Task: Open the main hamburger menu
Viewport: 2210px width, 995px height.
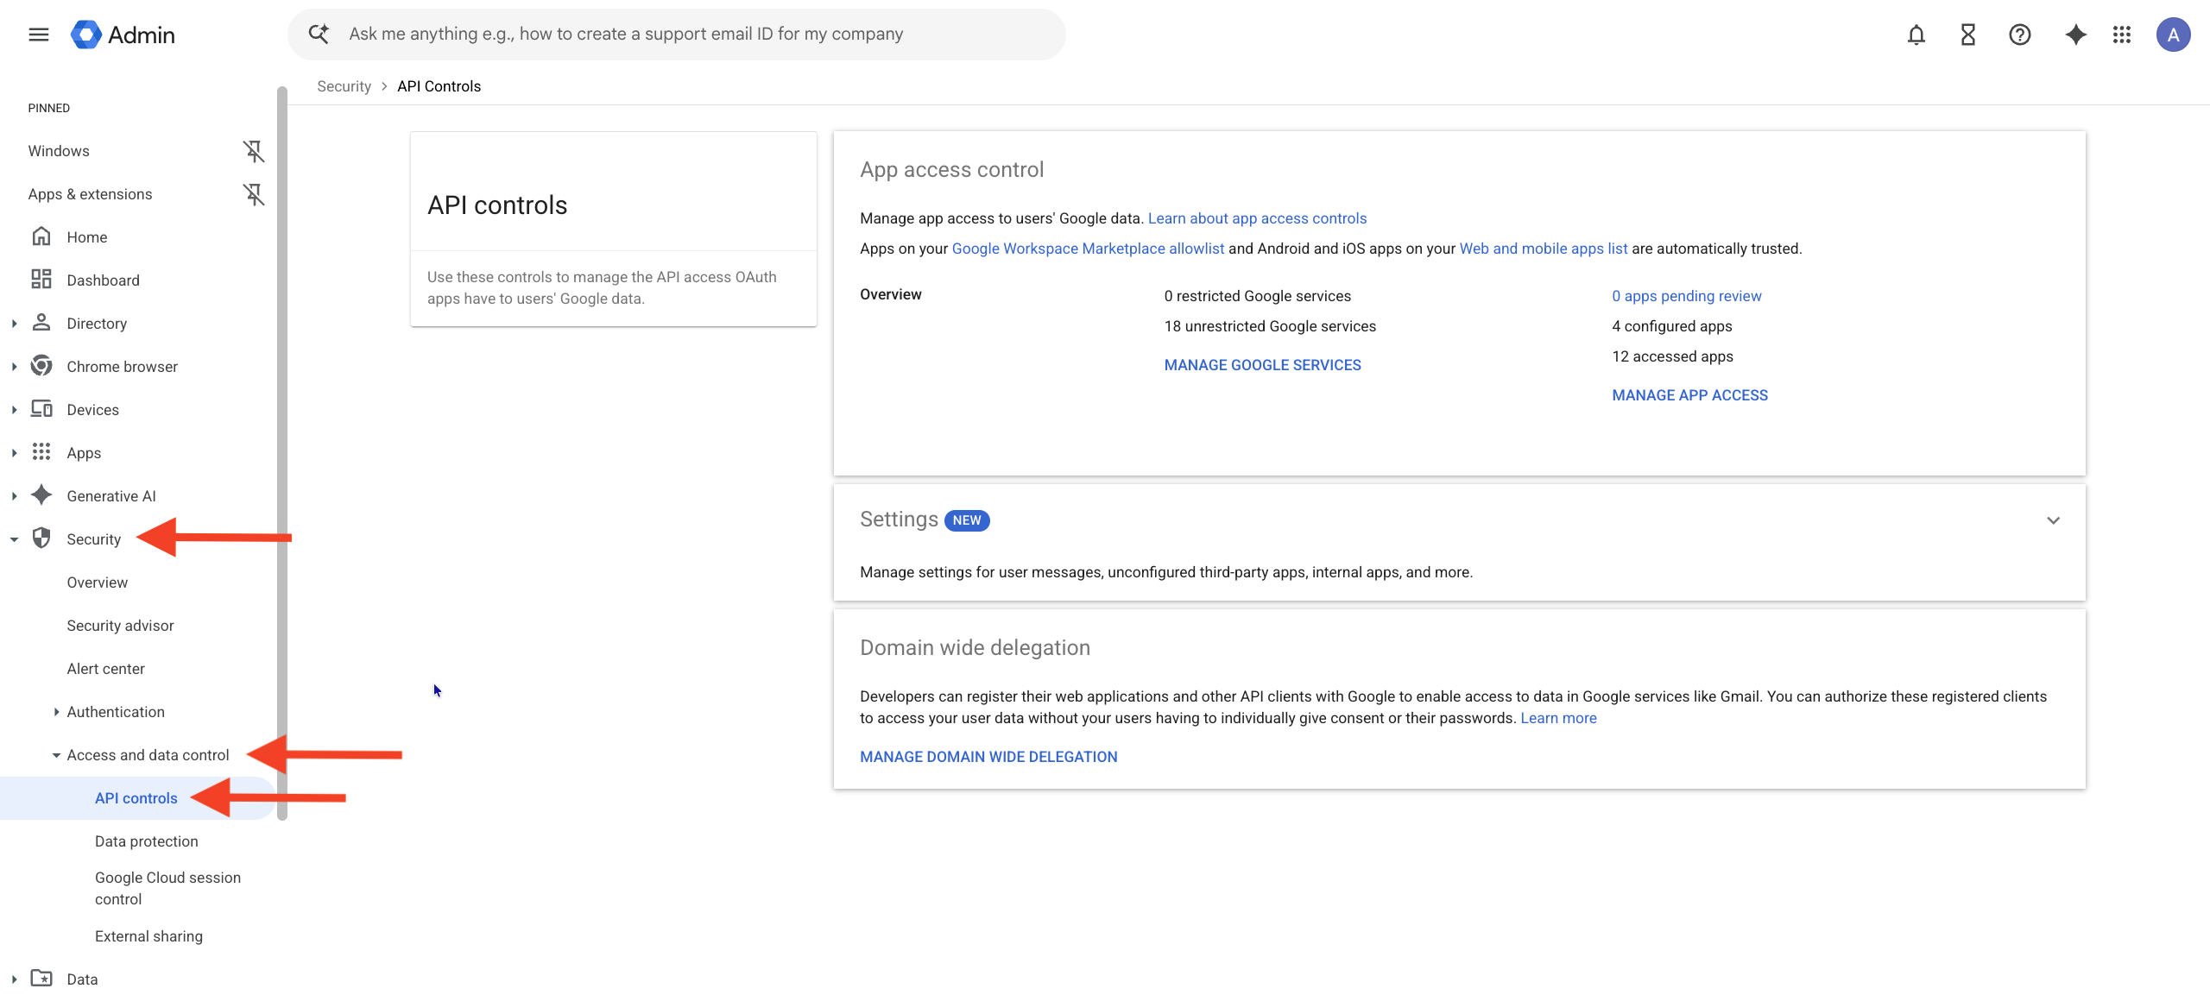Action: (39, 35)
